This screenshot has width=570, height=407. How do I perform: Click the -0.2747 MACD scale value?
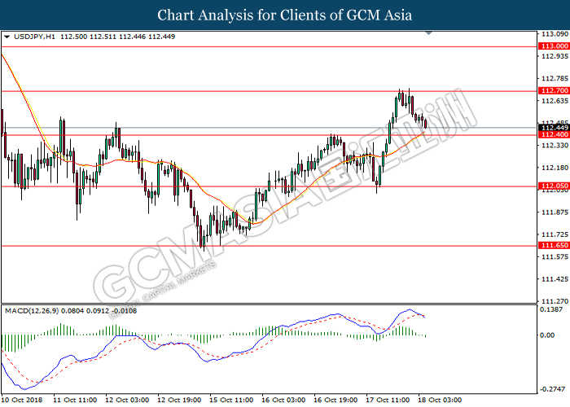(553, 389)
